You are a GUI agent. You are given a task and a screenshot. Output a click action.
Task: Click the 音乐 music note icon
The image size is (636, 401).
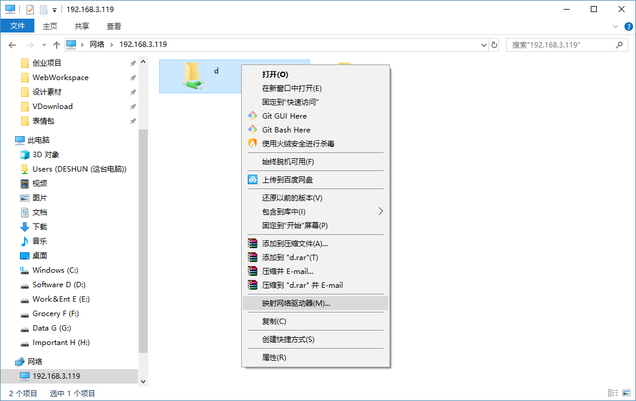pyautogui.click(x=25, y=241)
